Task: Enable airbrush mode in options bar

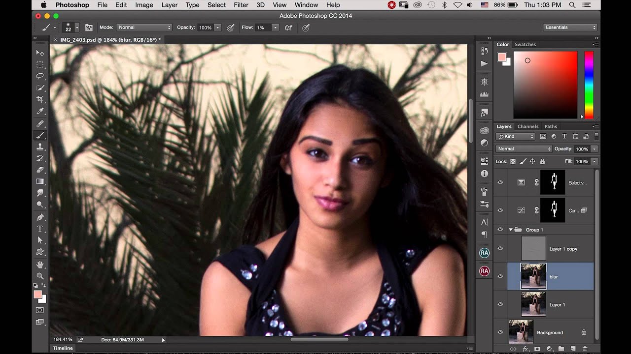Action: pos(289,28)
